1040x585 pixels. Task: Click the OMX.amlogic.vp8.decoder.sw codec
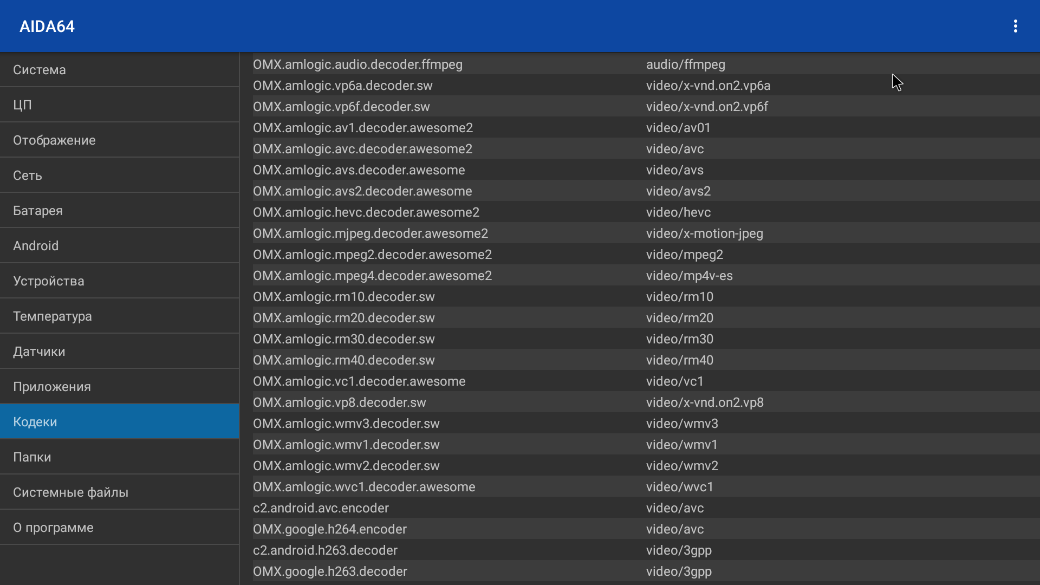coord(646,402)
